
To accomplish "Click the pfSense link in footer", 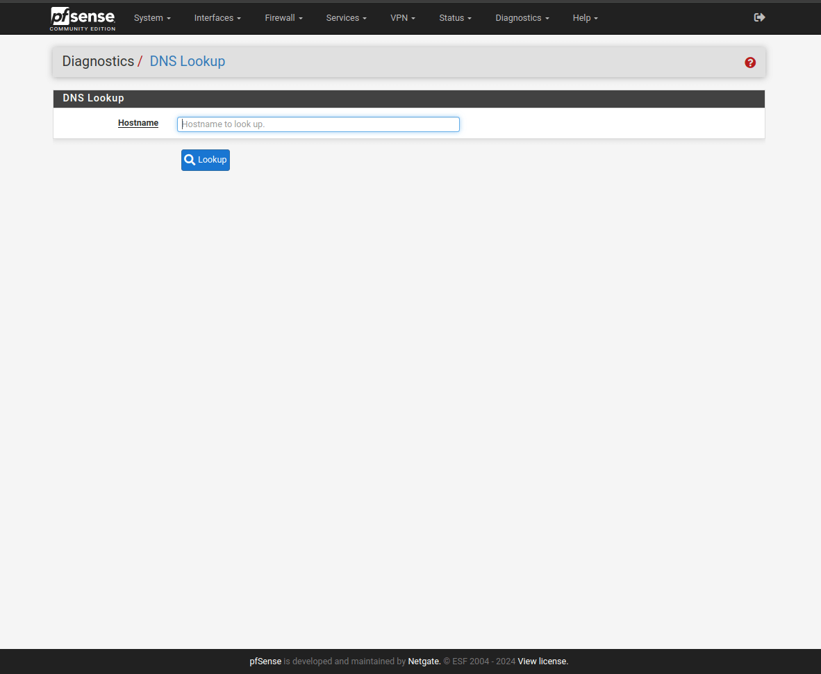I will click(x=265, y=661).
